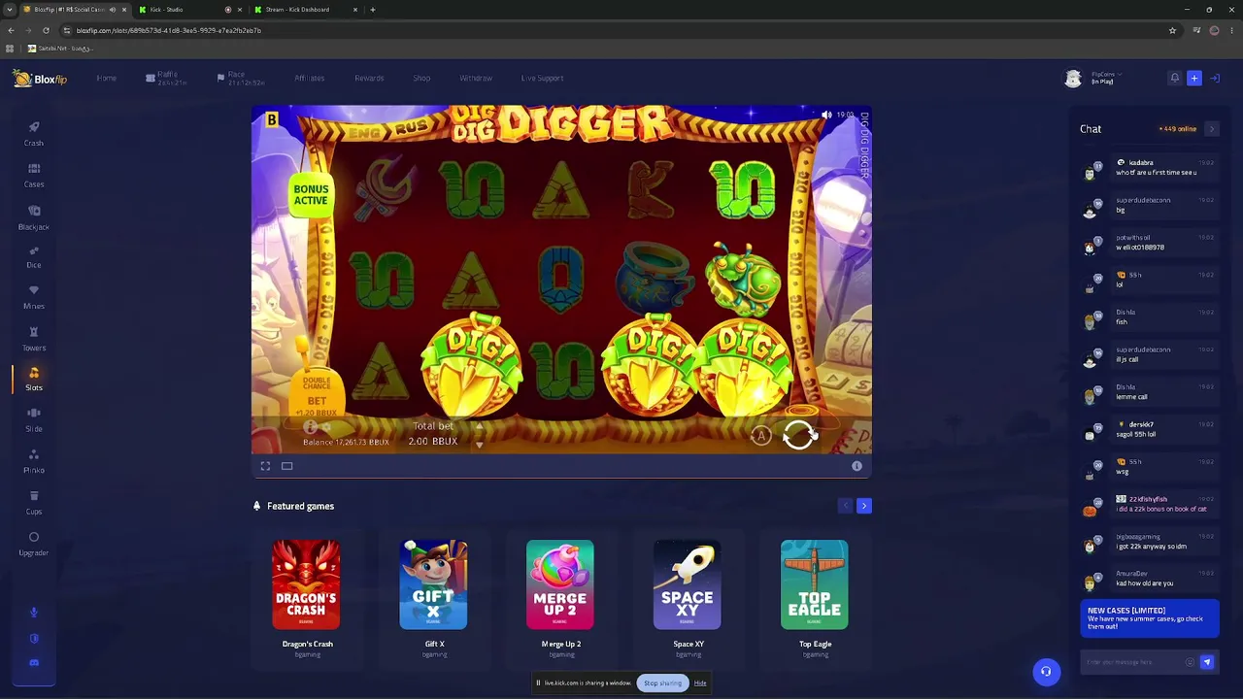Click the shield icon in sidebar
The width and height of the screenshot is (1243, 699).
pyautogui.click(x=34, y=638)
